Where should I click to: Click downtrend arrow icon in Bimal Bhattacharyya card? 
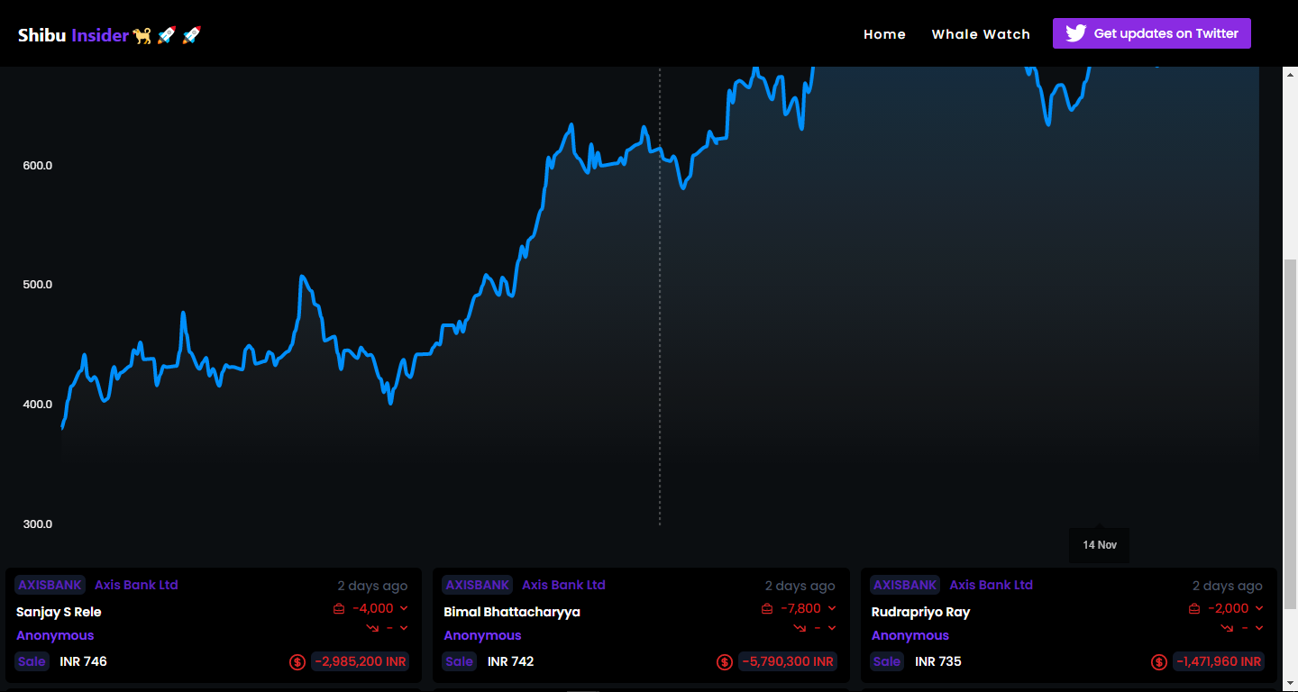tap(800, 627)
